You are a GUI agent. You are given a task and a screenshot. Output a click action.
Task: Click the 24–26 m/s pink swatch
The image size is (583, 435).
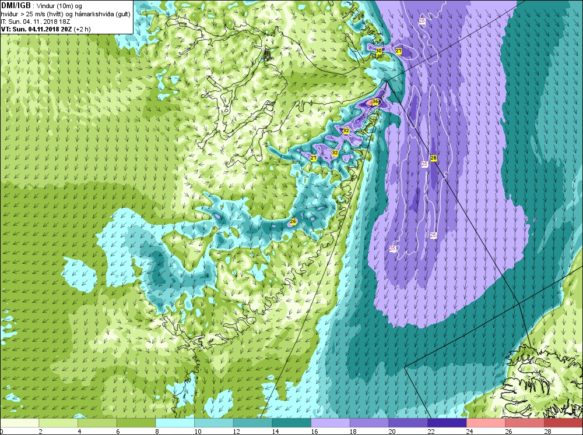486,423
